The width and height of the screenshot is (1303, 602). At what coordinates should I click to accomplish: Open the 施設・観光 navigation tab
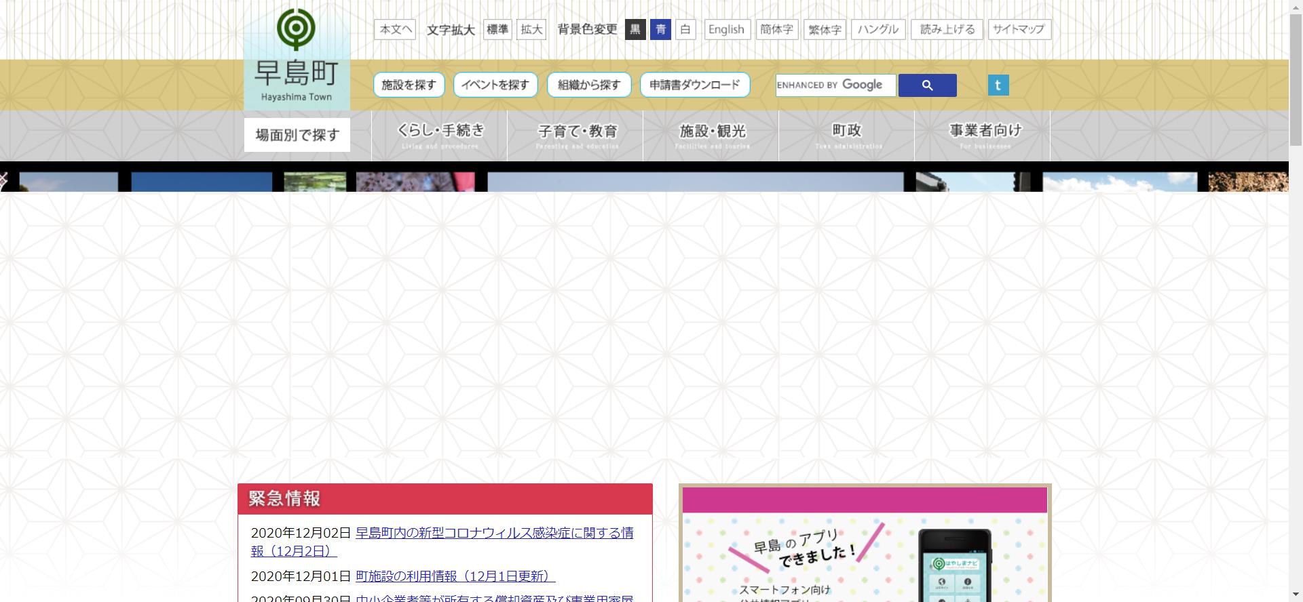click(711, 136)
